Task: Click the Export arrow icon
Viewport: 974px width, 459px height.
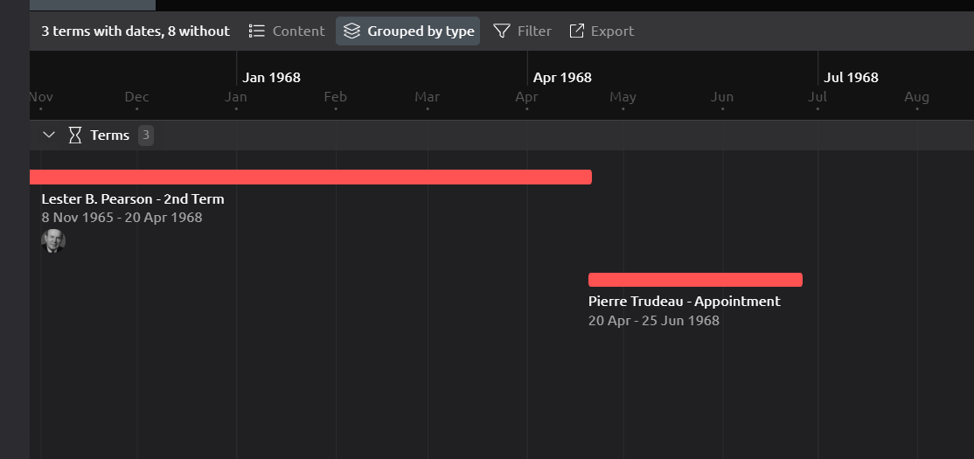Action: point(576,31)
